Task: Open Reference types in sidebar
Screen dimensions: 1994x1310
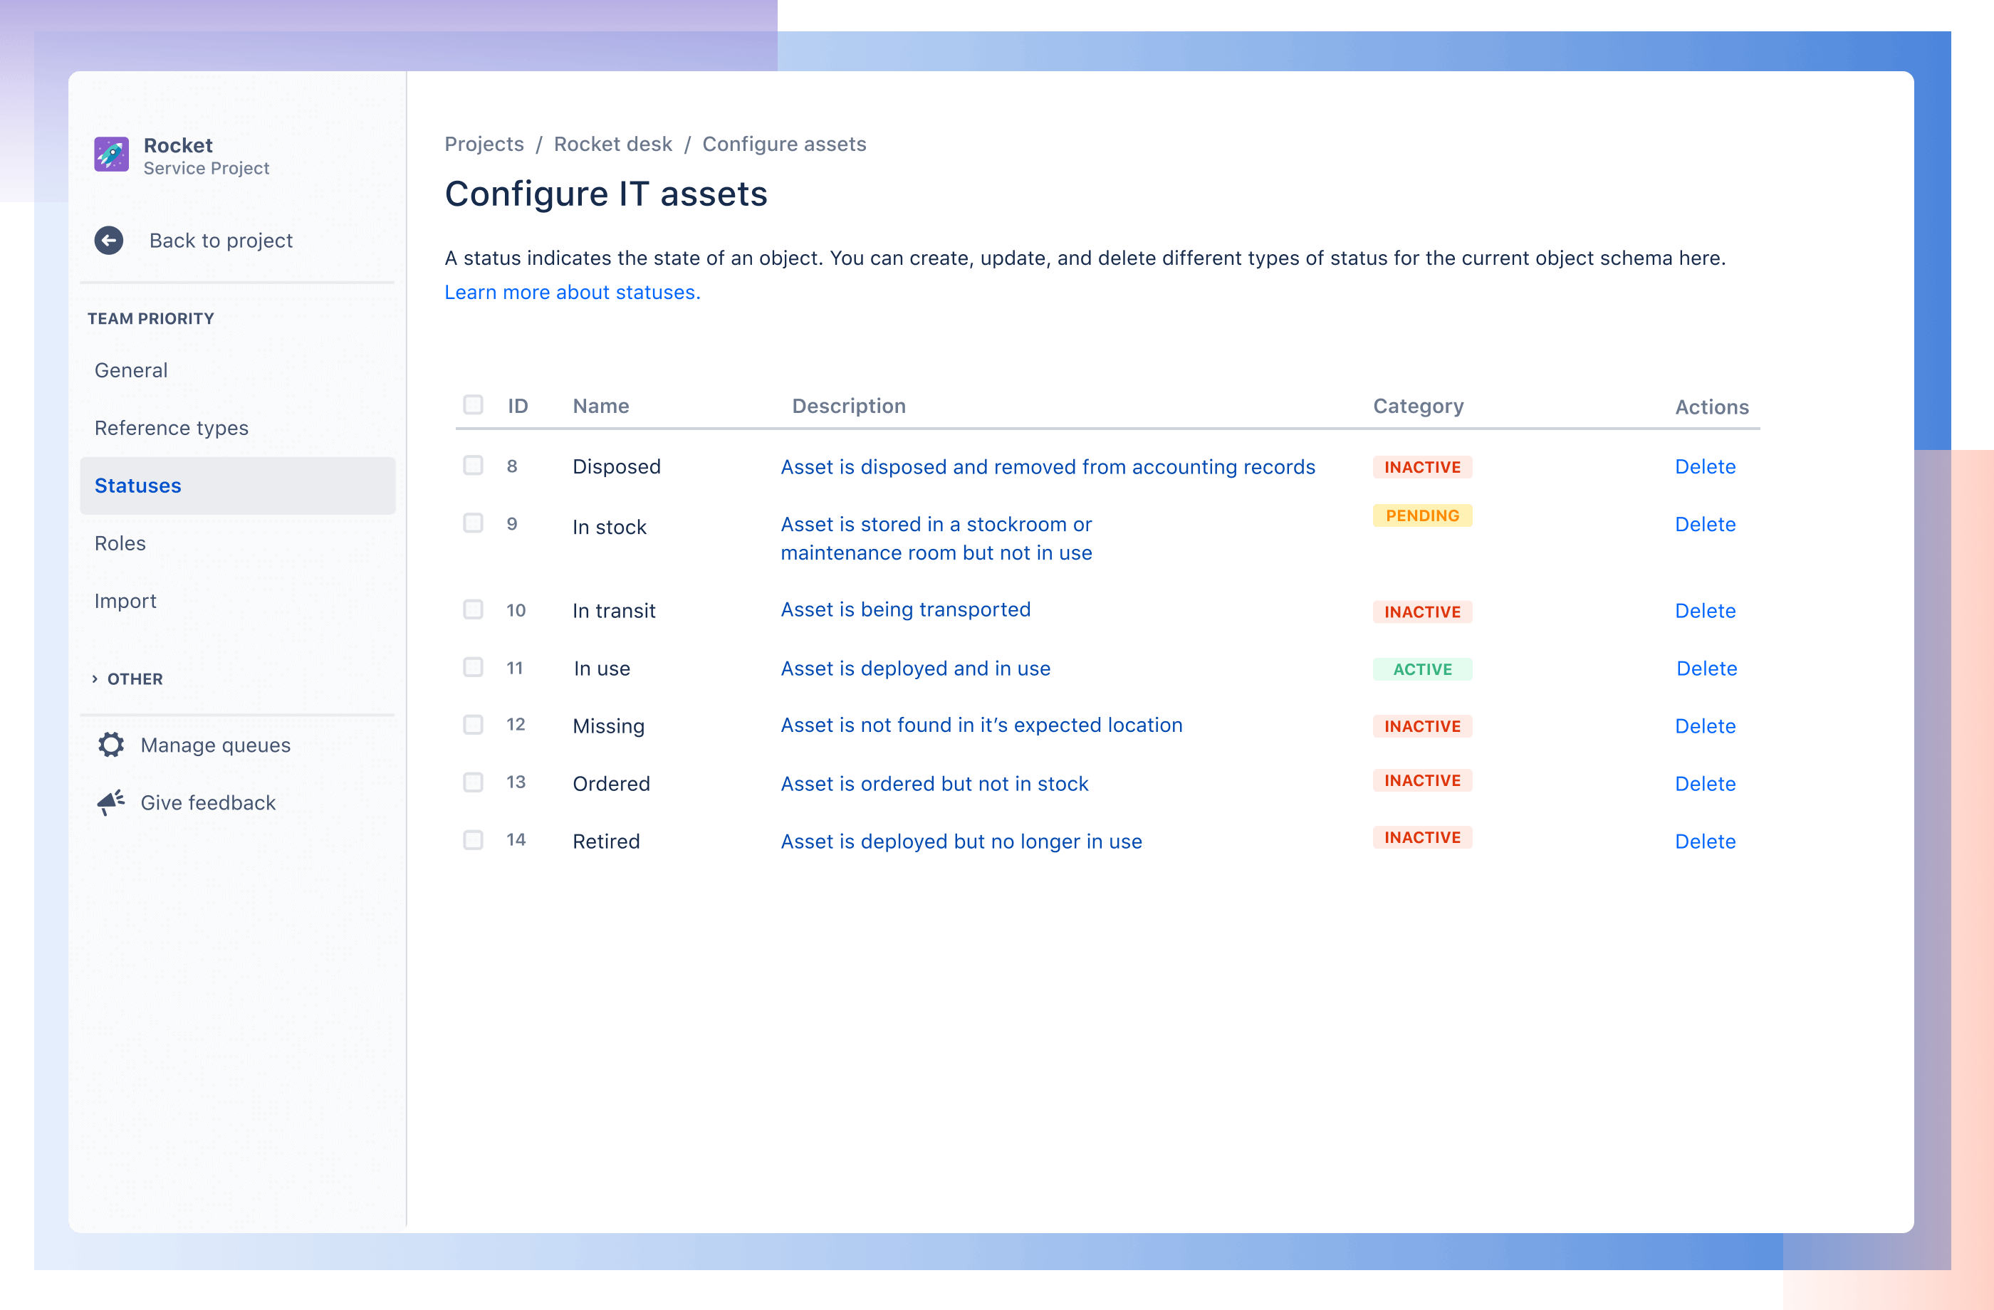Action: click(171, 427)
